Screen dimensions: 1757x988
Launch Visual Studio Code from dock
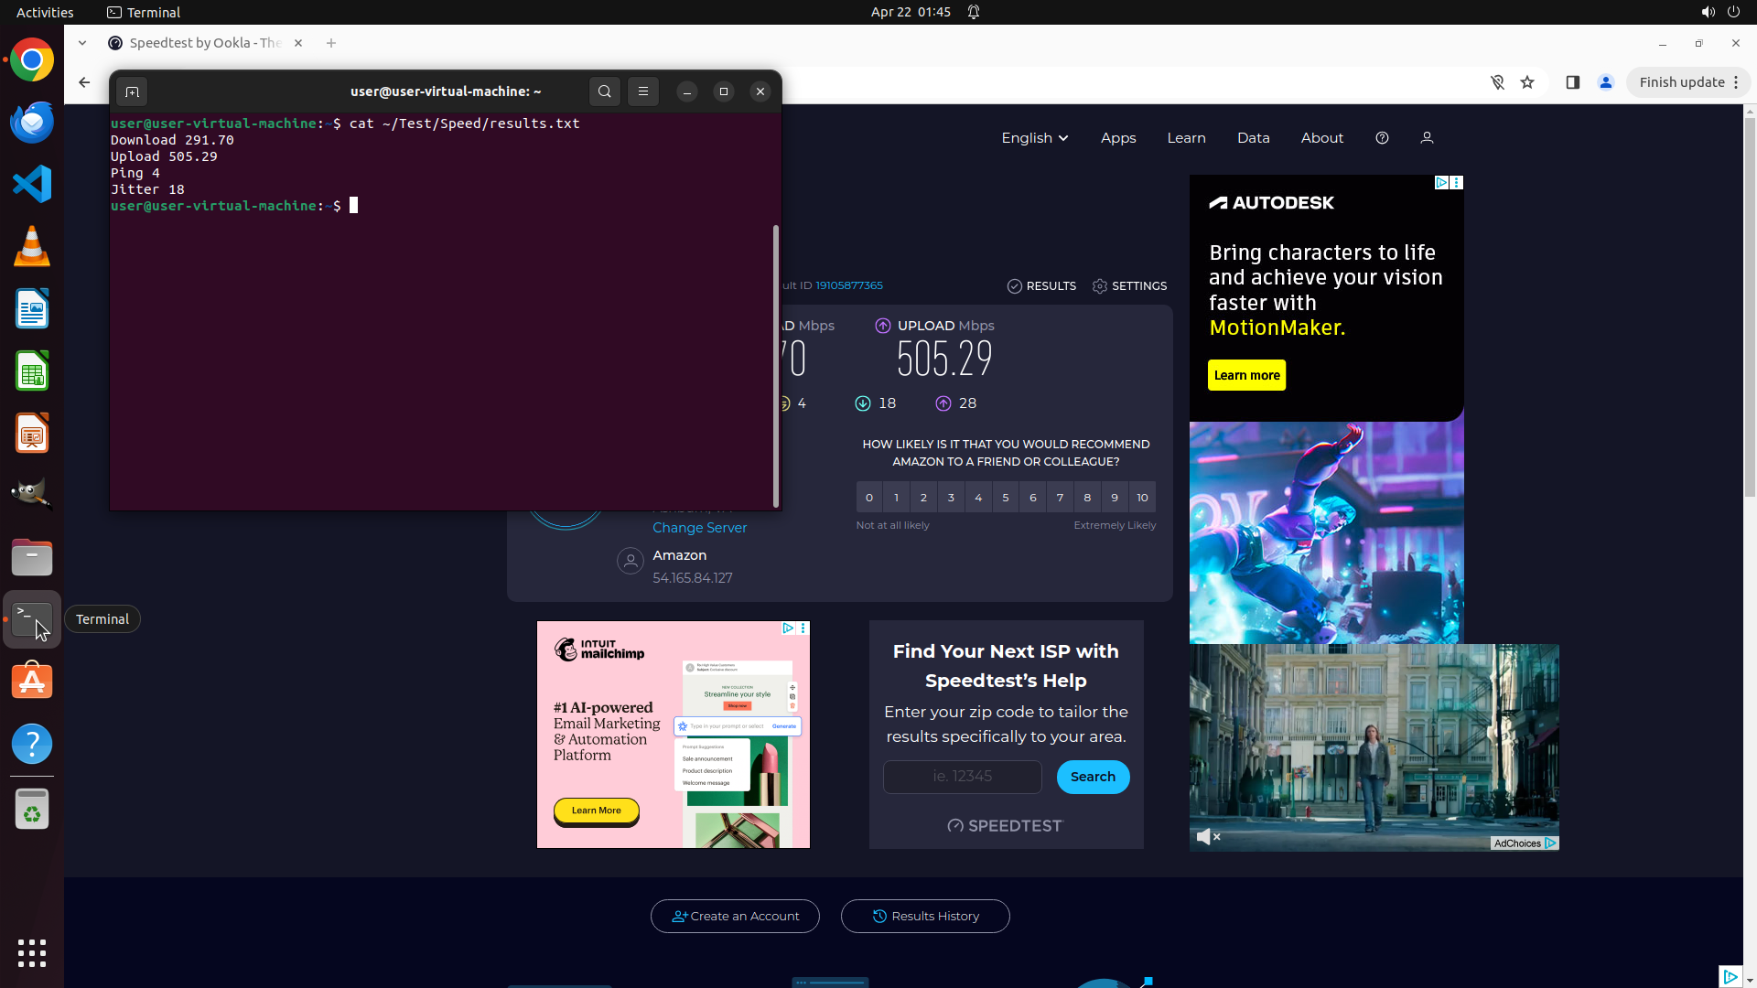[x=32, y=184]
